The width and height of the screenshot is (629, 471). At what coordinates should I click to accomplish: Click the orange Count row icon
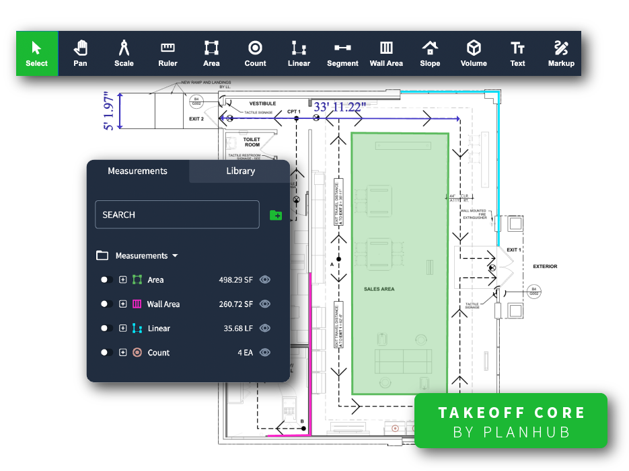137,353
